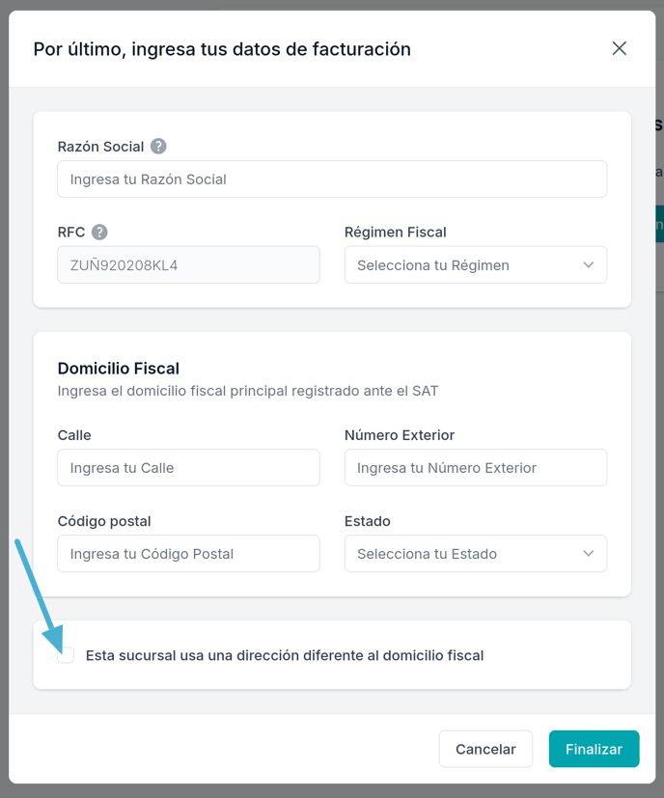Submit the form with Finalizar
This screenshot has height=798, width=664.
594,749
